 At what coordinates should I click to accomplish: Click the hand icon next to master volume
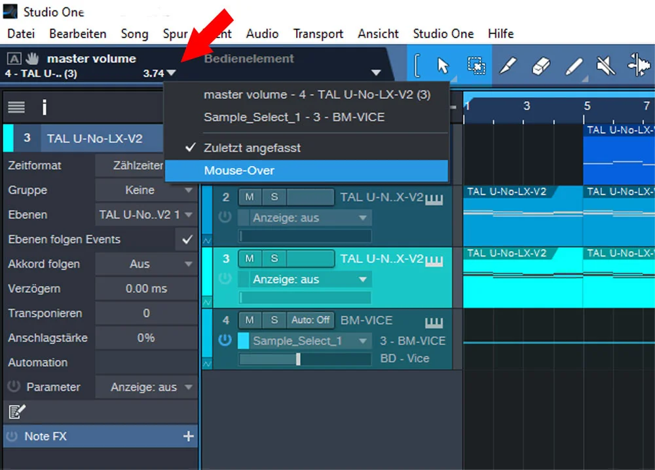[x=32, y=58]
